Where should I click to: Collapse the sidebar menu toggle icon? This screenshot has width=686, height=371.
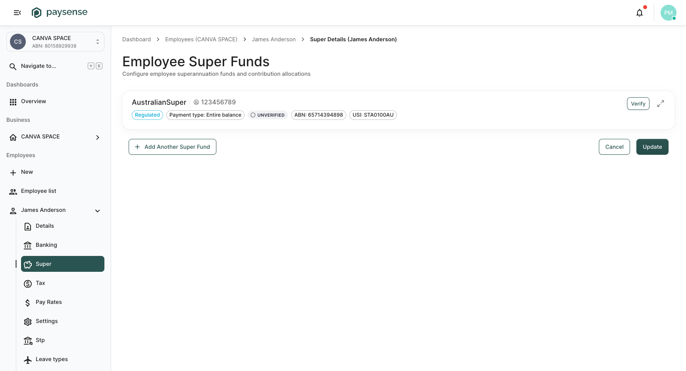(17, 13)
